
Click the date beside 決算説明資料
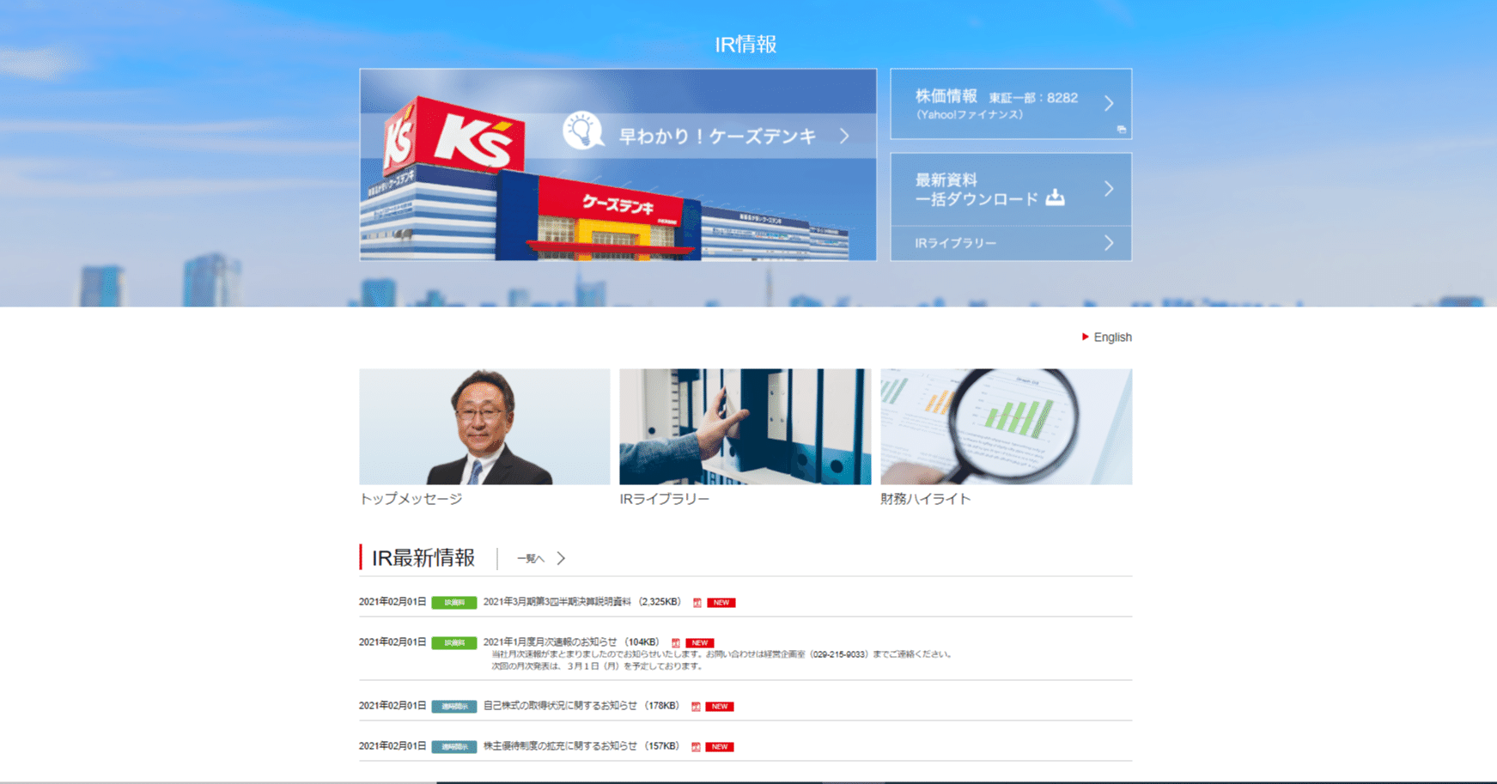[x=393, y=602]
